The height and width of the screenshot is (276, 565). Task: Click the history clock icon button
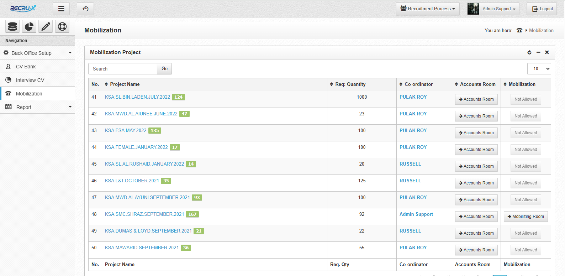tap(85, 9)
